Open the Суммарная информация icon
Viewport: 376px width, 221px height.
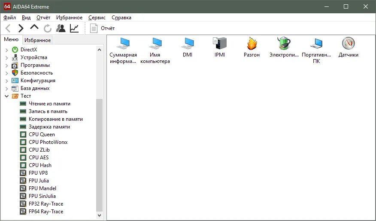point(123,50)
